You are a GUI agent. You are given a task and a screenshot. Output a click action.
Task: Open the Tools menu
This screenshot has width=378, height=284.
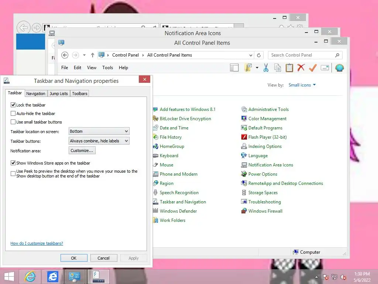107,68
